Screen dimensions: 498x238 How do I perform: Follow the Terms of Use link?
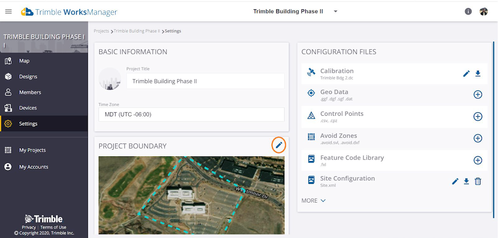click(53, 227)
